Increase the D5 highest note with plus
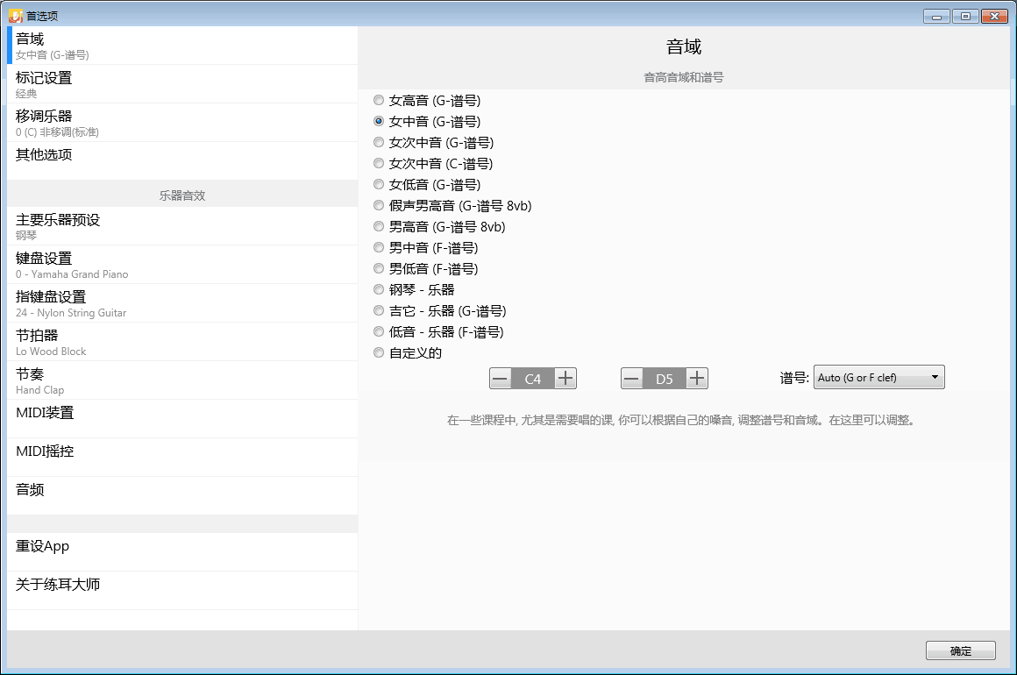Screen dimensions: 1017x675 pos(697,379)
